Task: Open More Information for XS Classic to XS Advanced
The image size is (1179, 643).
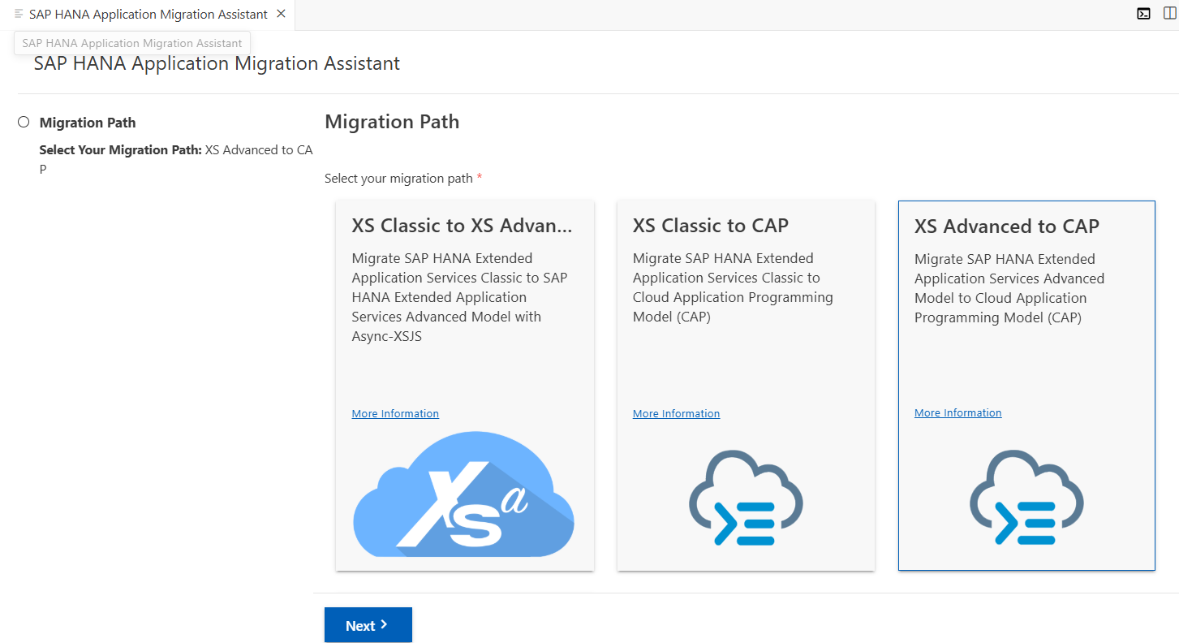Action: (395, 414)
